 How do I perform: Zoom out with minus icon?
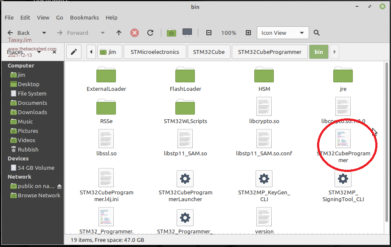pos(208,33)
